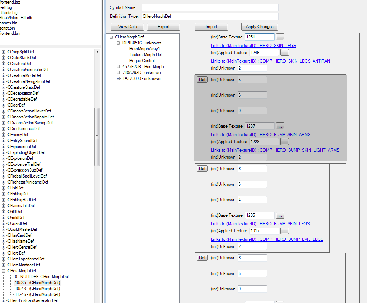The image size is (367, 303).
Task: Open the COMP_HERO_BUMP_EVIL_LEGS link
Action: coord(267,239)
